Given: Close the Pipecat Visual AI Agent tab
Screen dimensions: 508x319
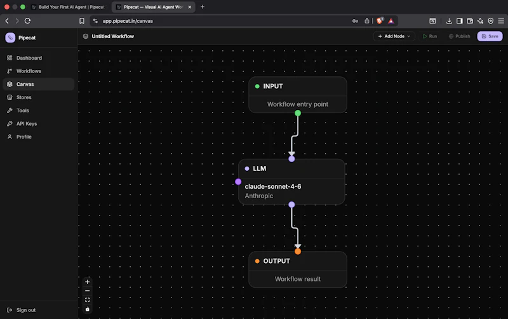Looking at the screenshot, I should (190, 7).
